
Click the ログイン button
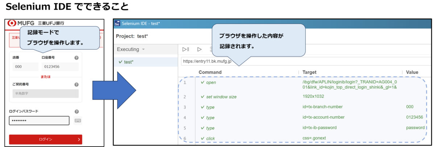click(x=46, y=139)
